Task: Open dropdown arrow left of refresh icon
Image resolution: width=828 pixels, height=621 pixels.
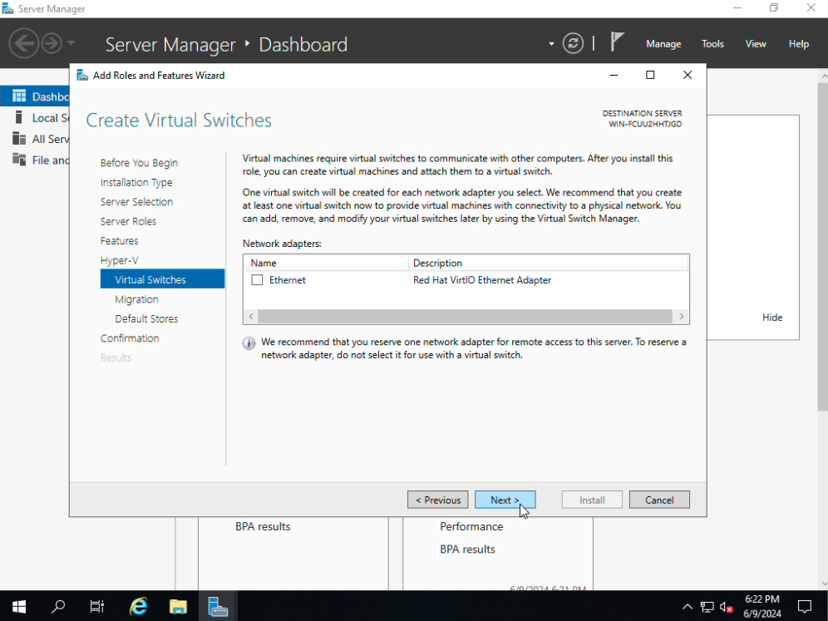Action: pyautogui.click(x=551, y=44)
